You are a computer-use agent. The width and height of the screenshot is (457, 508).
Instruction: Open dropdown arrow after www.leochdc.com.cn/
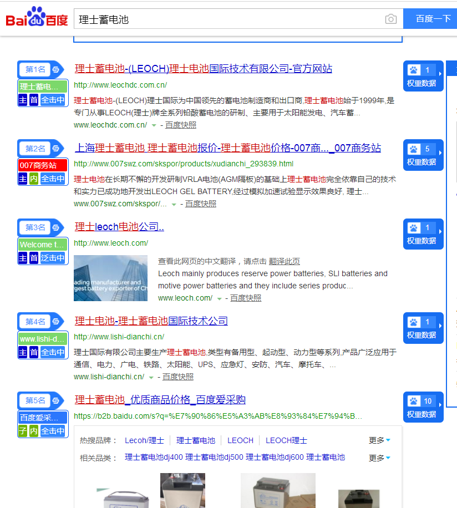coord(154,125)
